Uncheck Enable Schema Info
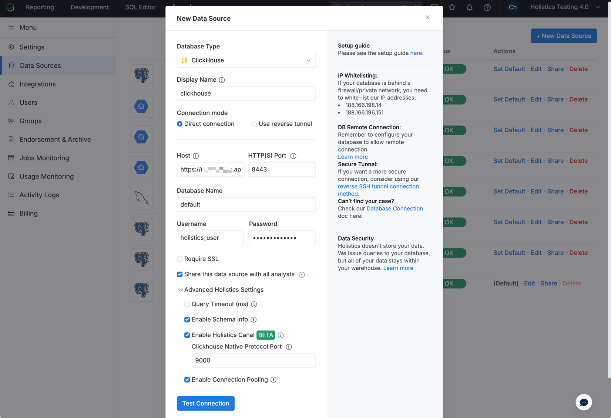The height and width of the screenshot is (418, 611). pyautogui.click(x=187, y=320)
